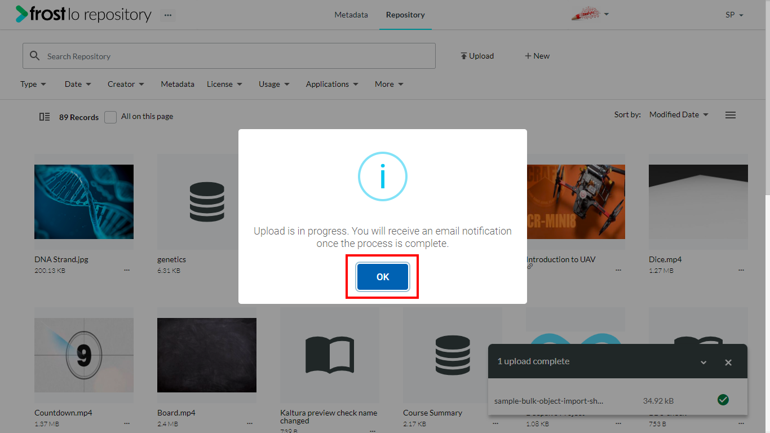770x433 pixels.
Task: Focus the Search Repository field
Action: point(229,56)
